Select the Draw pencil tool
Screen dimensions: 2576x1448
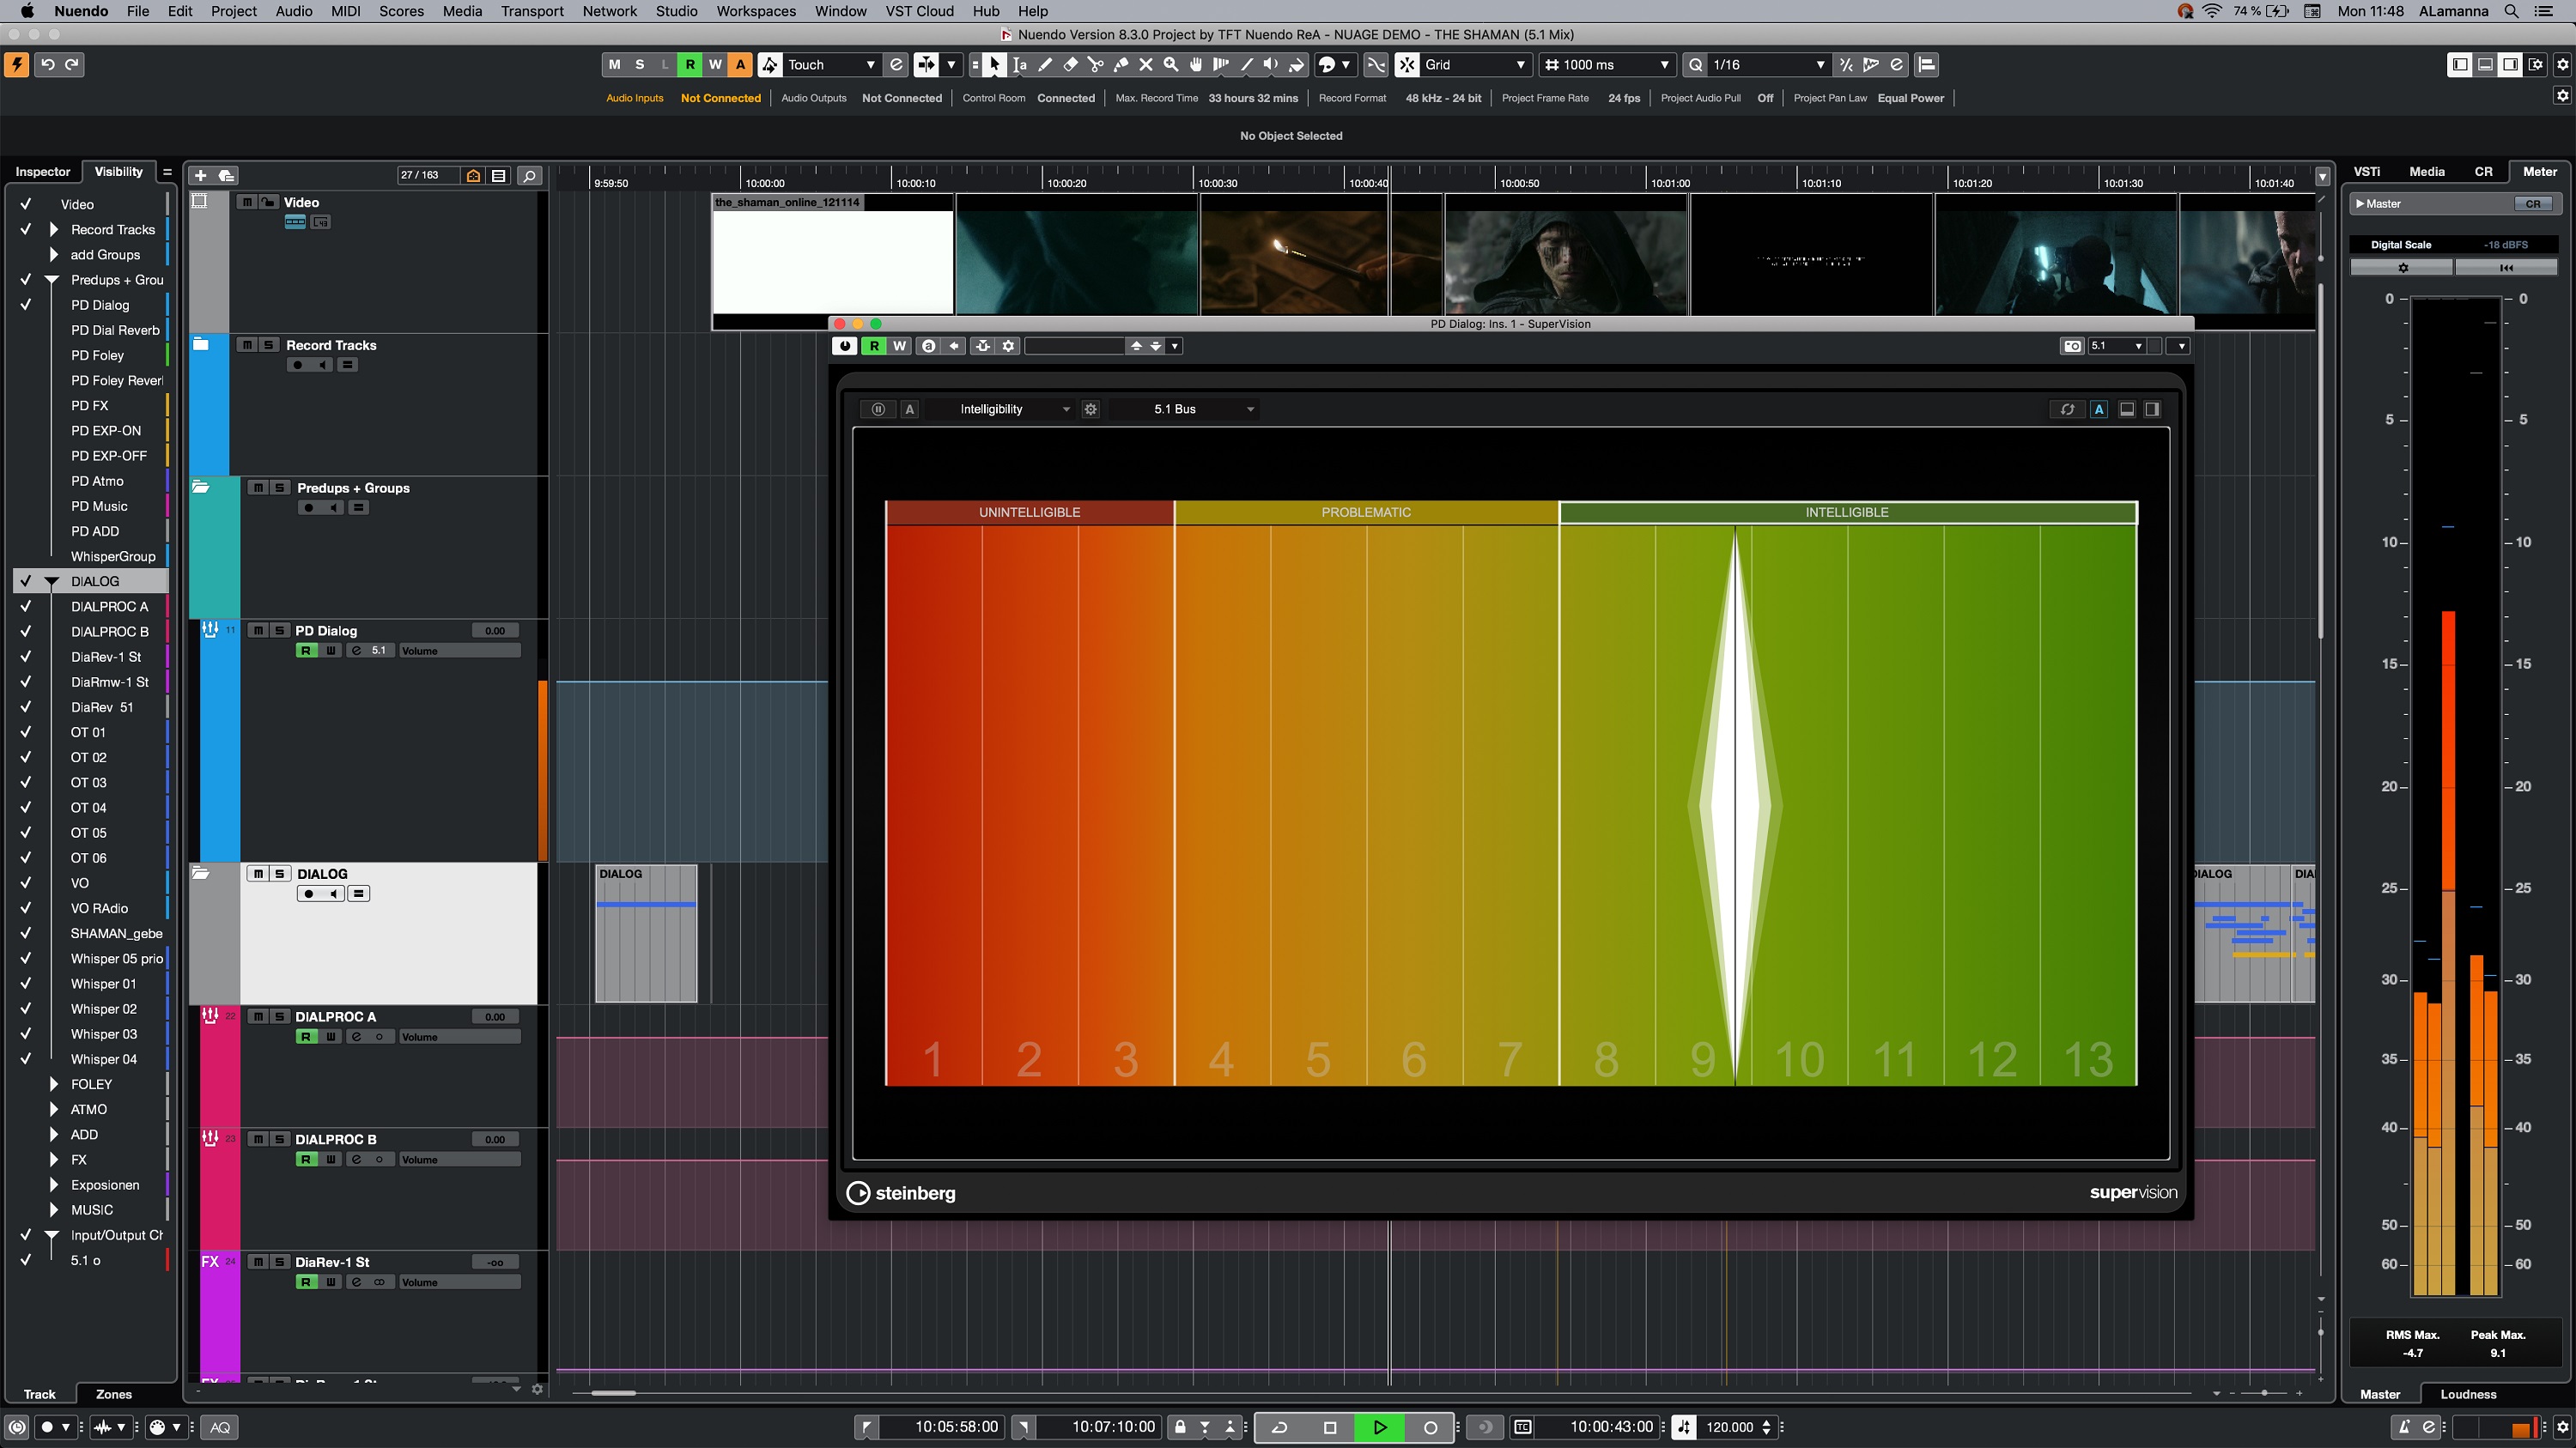point(1045,65)
